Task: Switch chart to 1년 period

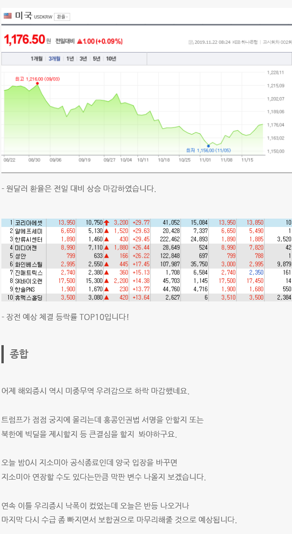Action: pyautogui.click(x=70, y=59)
